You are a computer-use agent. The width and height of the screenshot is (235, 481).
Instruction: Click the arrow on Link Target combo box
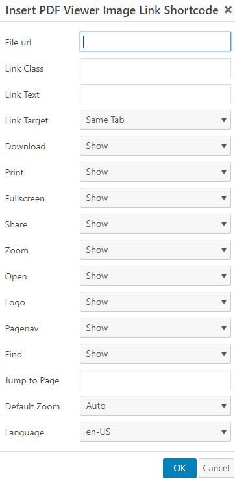pos(224,120)
